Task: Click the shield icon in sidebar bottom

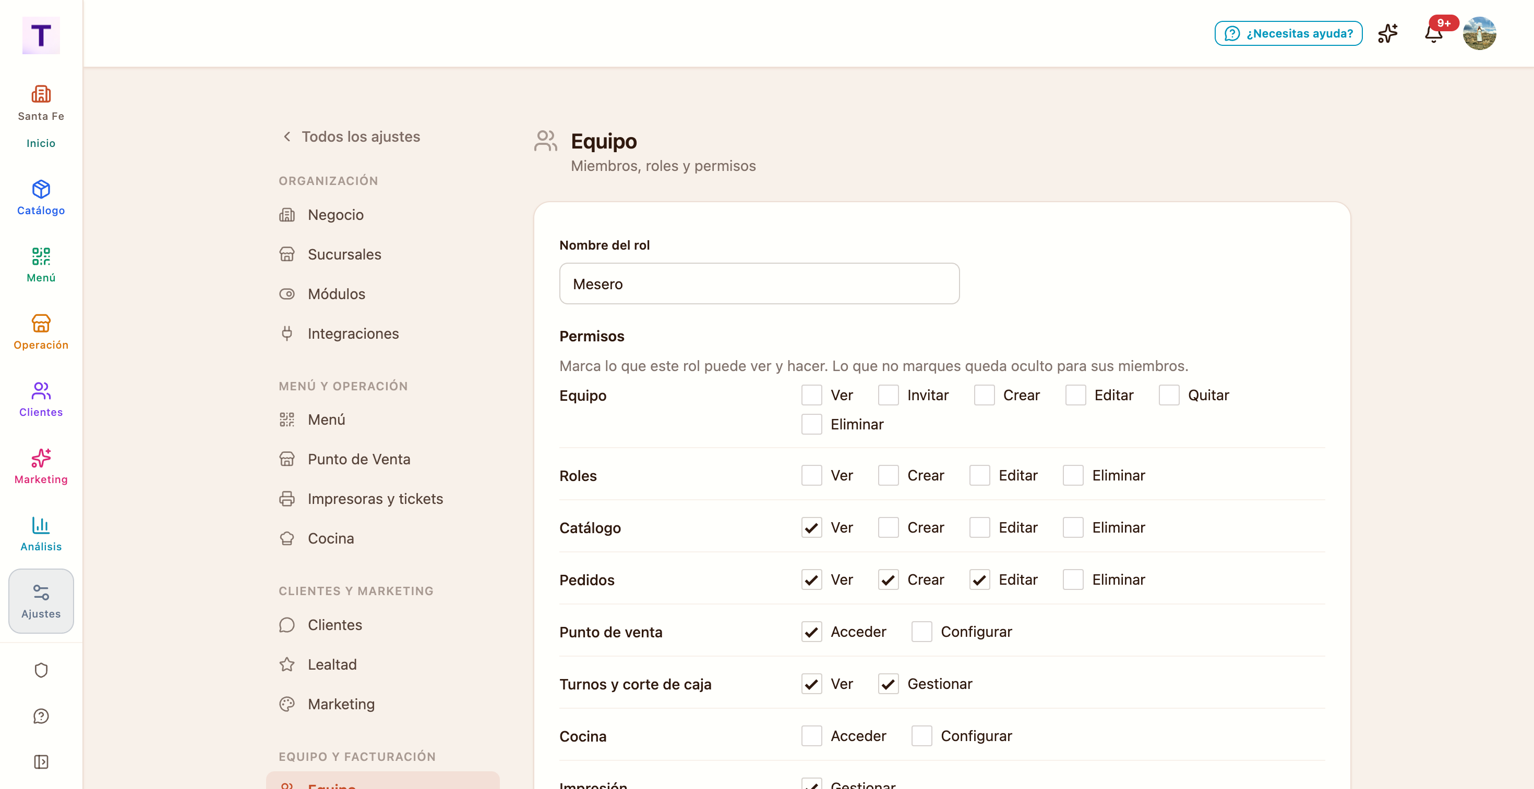Action: (x=41, y=670)
